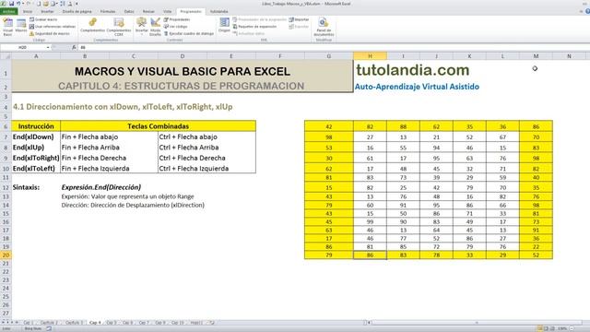Click cell 'End(xlToRight)'
The image size is (590, 332).
pos(36,158)
